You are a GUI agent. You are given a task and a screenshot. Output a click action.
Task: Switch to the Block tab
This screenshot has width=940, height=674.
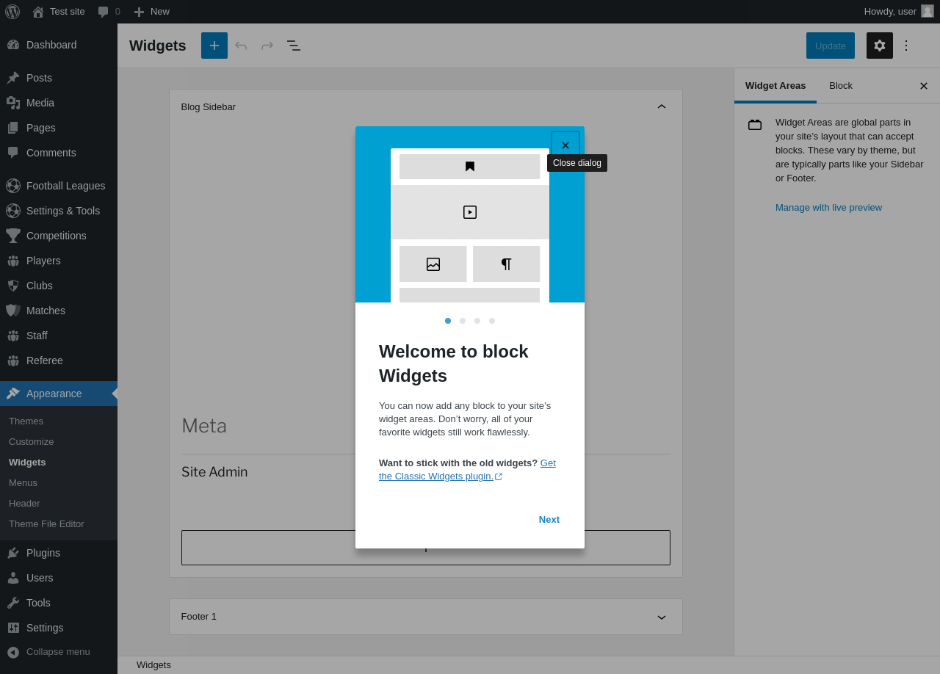pos(840,86)
